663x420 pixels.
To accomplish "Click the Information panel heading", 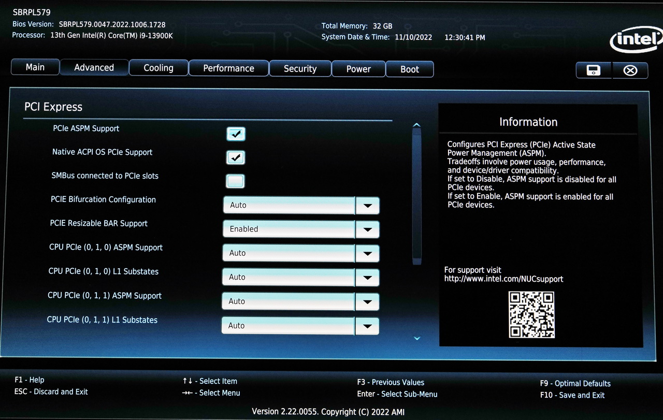I will 528,122.
